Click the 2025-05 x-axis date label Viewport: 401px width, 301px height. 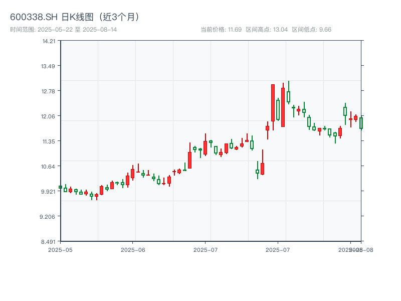click(x=60, y=249)
